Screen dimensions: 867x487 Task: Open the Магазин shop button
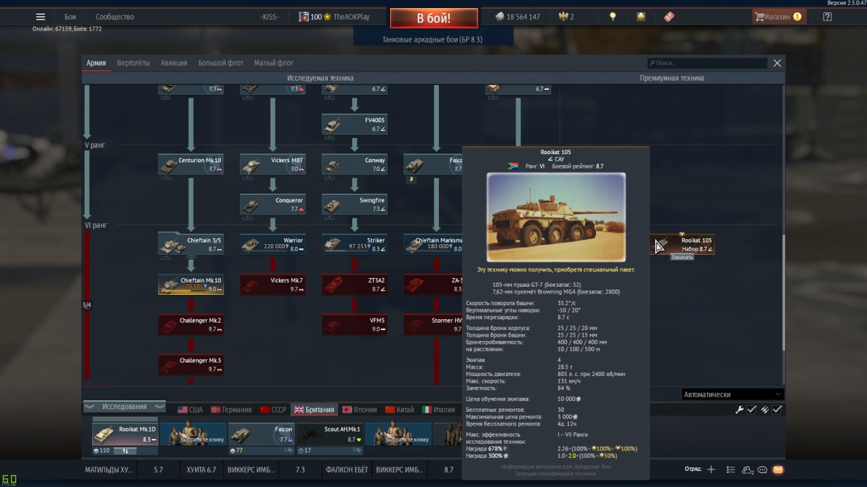tap(778, 17)
